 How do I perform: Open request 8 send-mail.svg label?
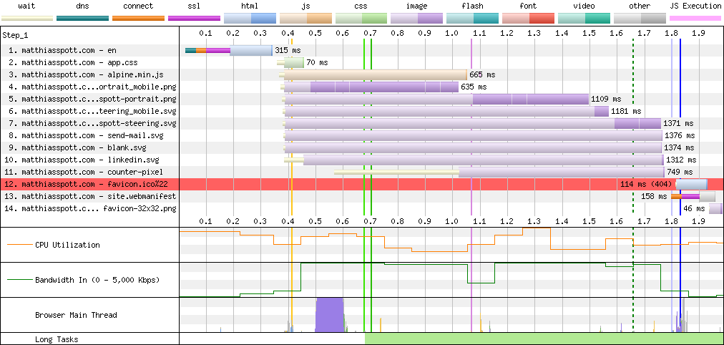[86, 136]
